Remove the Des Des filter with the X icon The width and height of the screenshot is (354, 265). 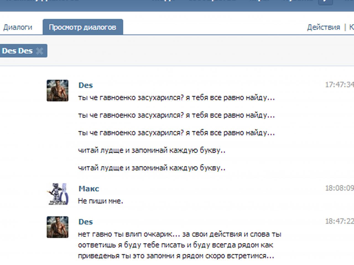point(40,51)
